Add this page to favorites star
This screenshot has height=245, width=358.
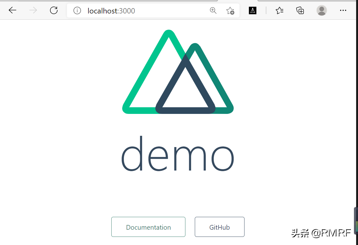click(x=230, y=11)
